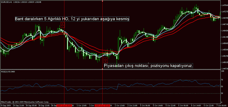Click the red 2009.10.02 05:00 date label
This screenshot has height=107, width=228.
pyautogui.click(x=103, y=105)
